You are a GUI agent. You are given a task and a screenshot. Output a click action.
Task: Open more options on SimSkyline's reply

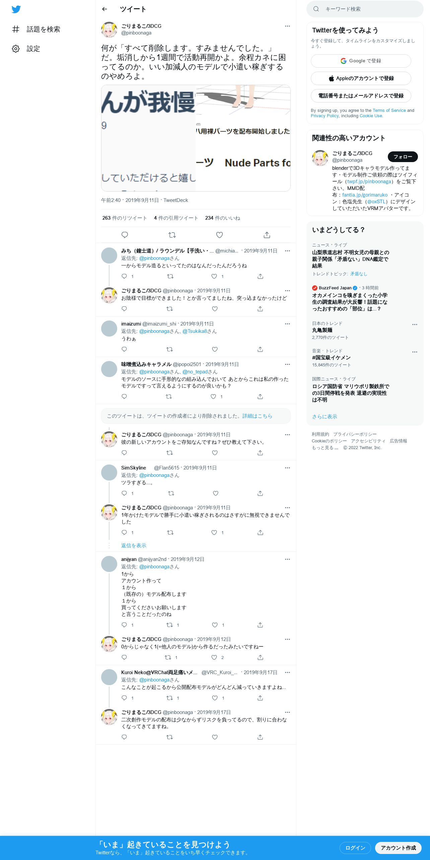[x=287, y=468]
